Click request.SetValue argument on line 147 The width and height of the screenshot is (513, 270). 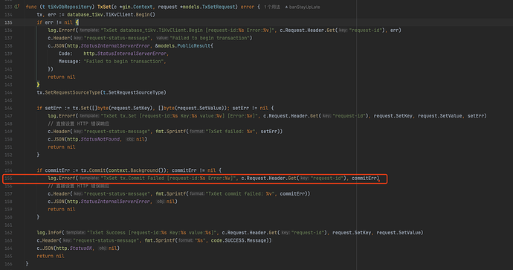point(439,115)
